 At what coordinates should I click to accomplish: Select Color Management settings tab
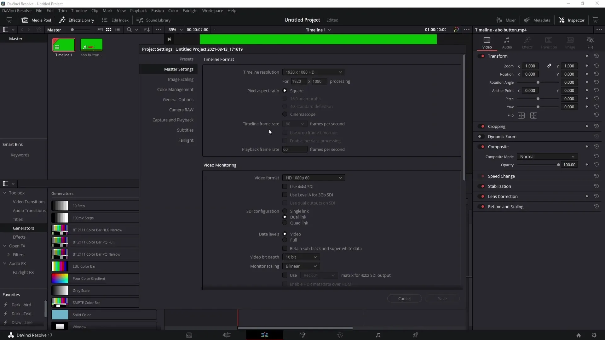[175, 89]
